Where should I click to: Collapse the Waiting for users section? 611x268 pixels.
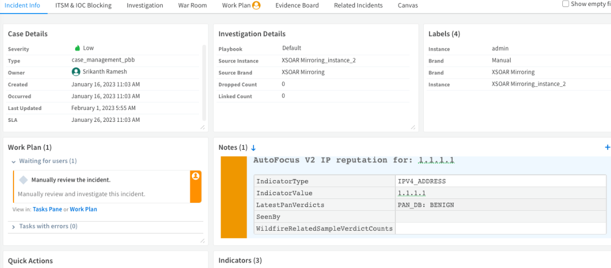coord(14,161)
